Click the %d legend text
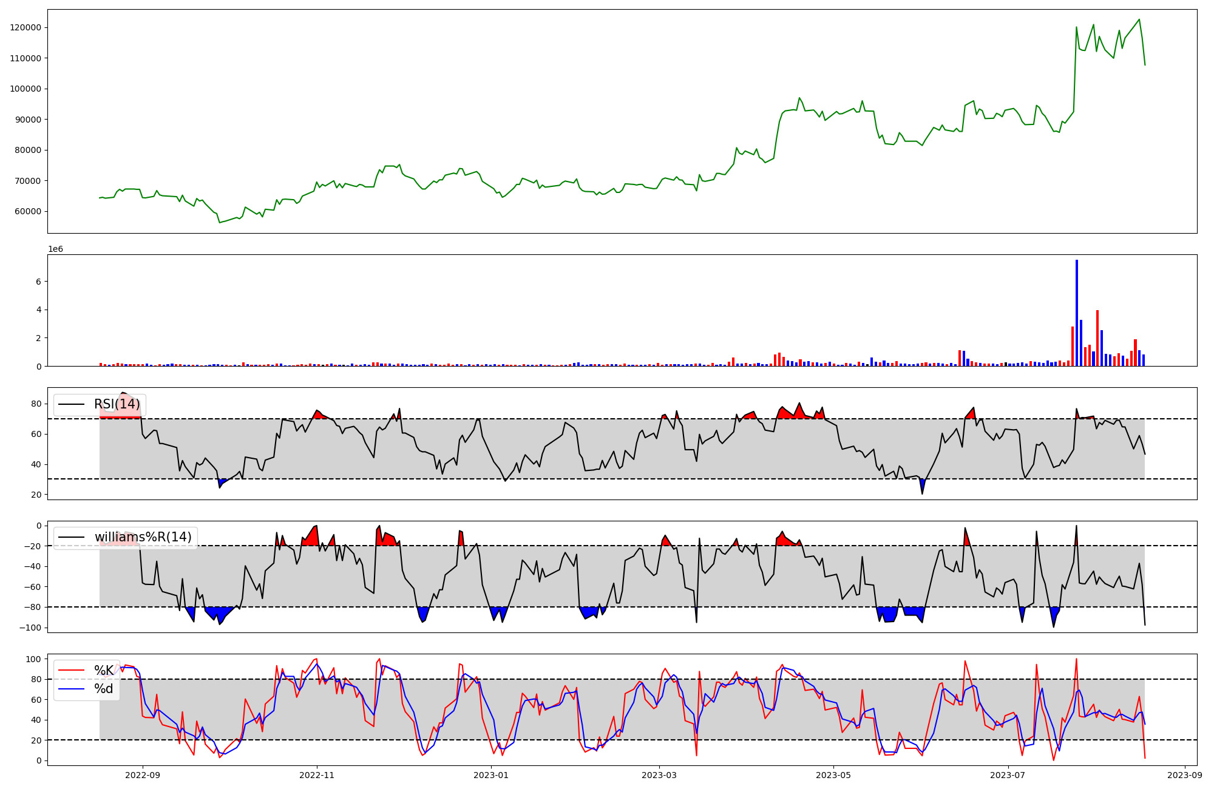This screenshot has width=1214, height=789. pyautogui.click(x=103, y=689)
